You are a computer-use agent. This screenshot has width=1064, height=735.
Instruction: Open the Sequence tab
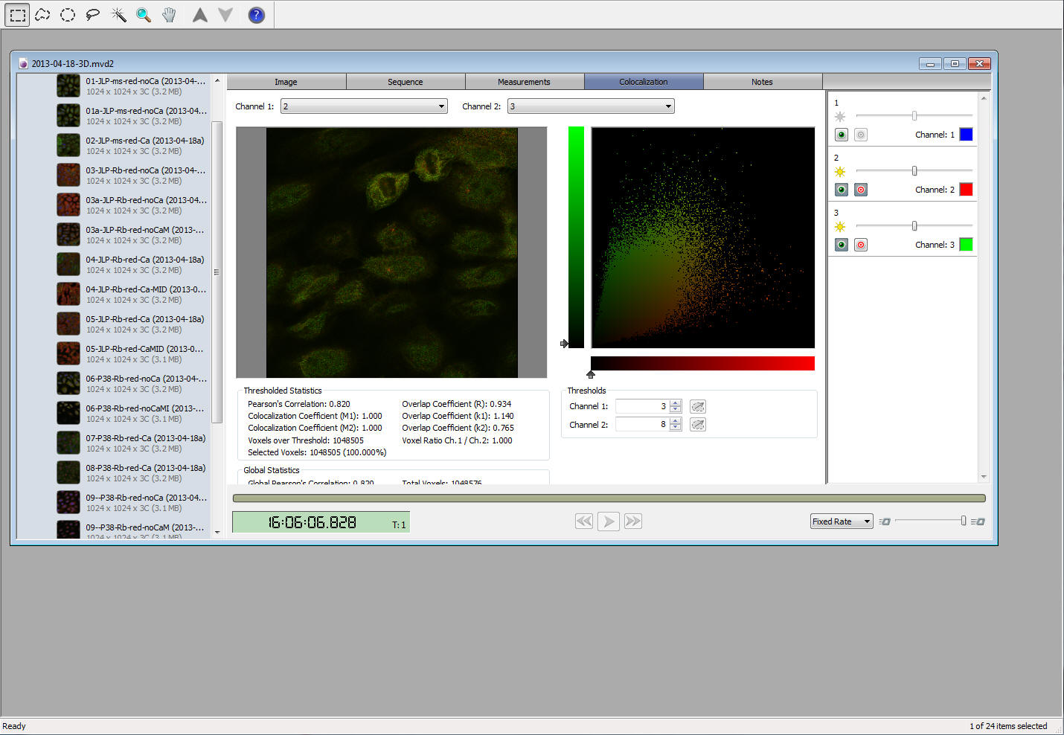pyautogui.click(x=405, y=82)
